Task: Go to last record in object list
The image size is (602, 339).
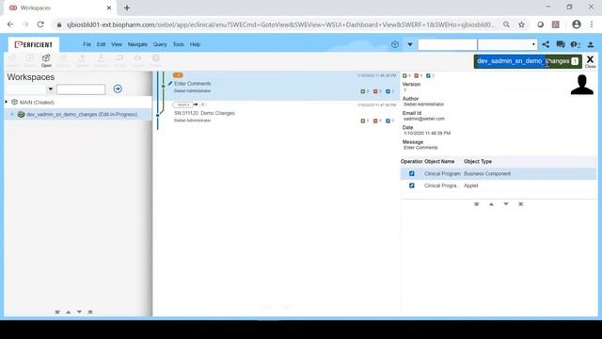Action: [x=520, y=204]
